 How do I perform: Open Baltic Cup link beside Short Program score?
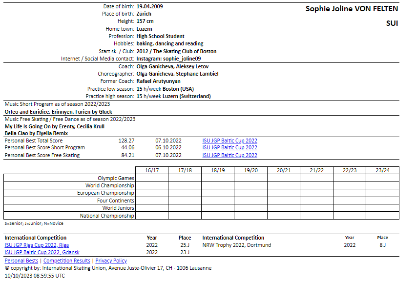(229, 148)
